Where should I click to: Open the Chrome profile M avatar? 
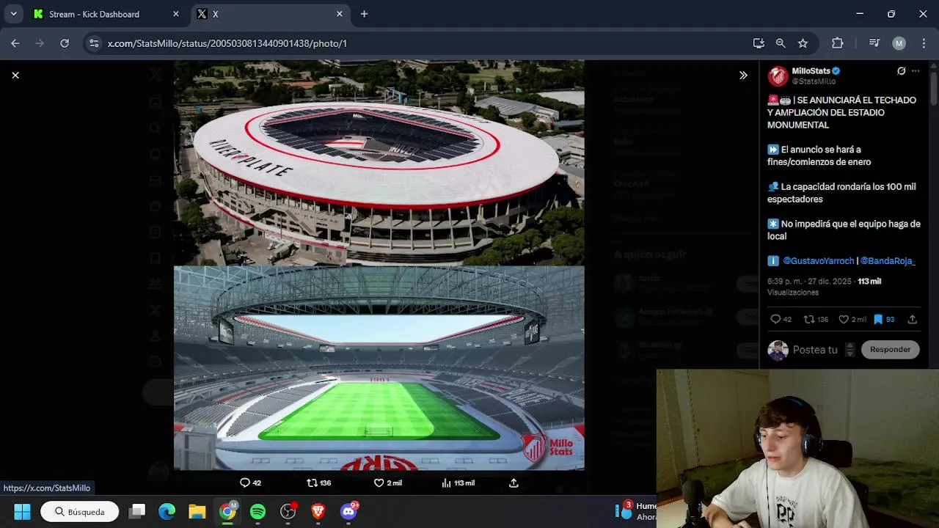point(899,43)
